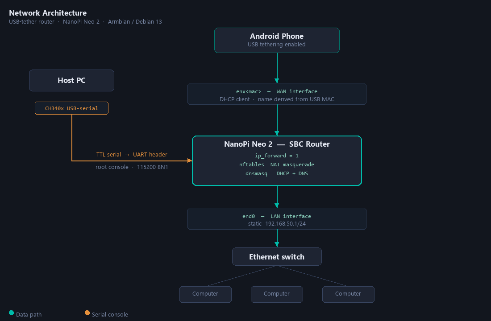Select the NanoPi Neo 2 — SBC Router title

pyautogui.click(x=277, y=144)
